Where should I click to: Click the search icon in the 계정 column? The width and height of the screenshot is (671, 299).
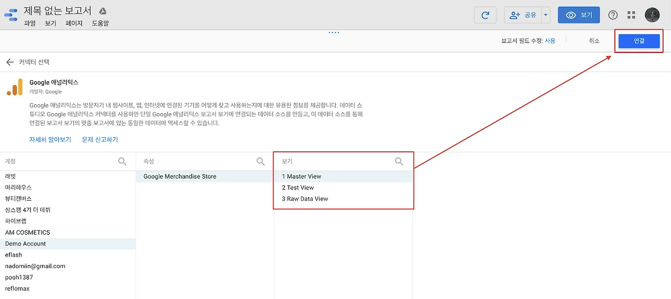pos(122,161)
